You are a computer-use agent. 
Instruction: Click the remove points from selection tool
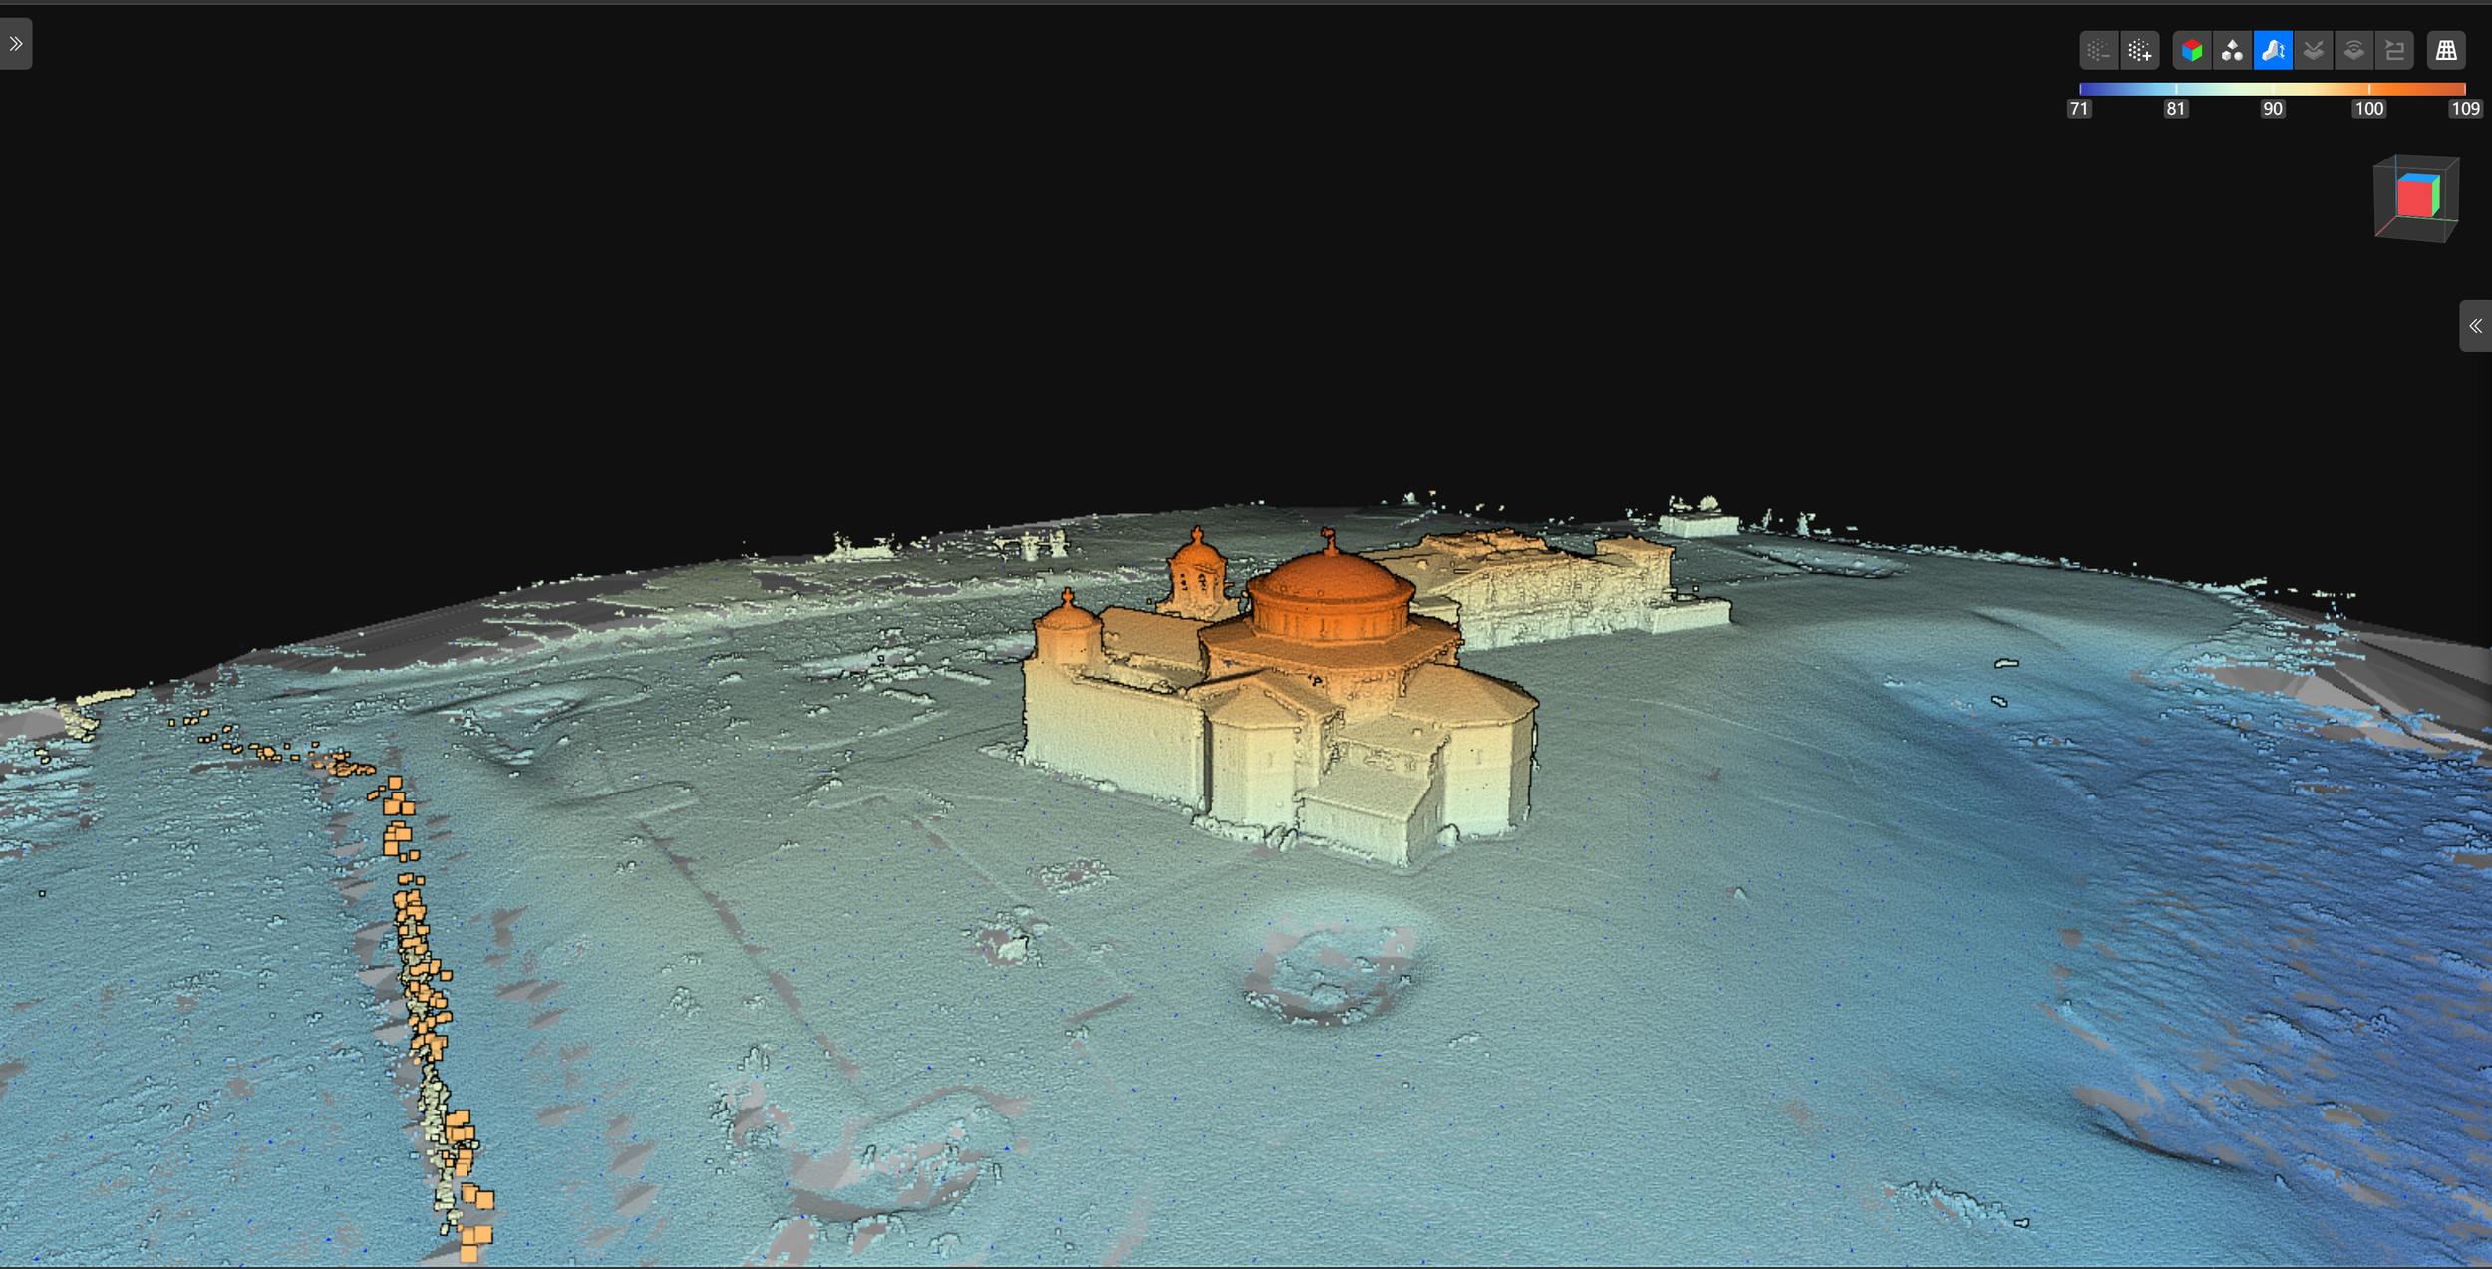tap(2099, 50)
